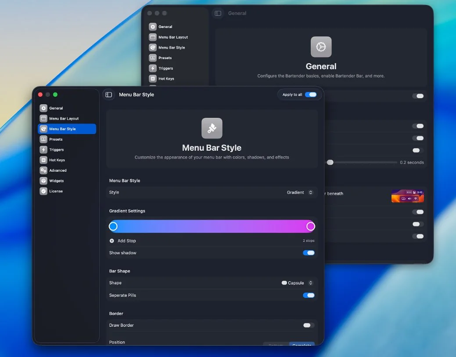Click Menu Bar Style label in back window
Screen dimensions: 456x357
[x=172, y=48]
